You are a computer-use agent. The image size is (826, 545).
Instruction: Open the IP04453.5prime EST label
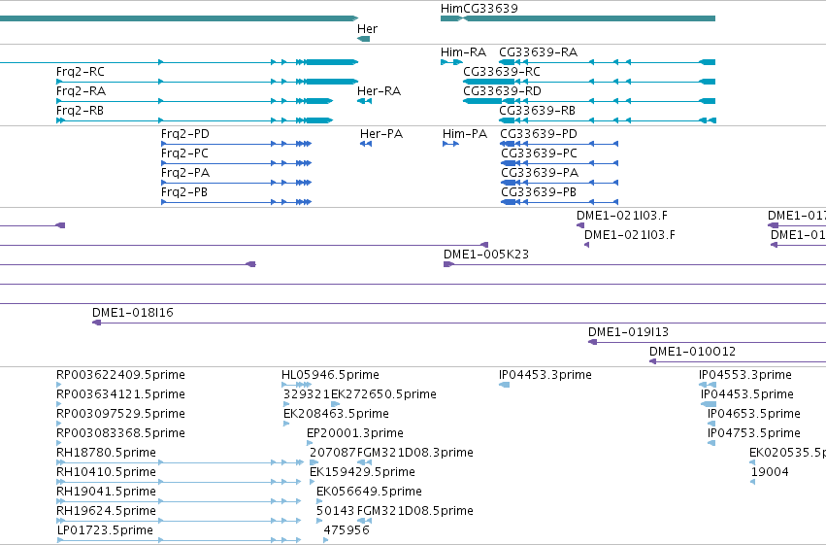[747, 394]
